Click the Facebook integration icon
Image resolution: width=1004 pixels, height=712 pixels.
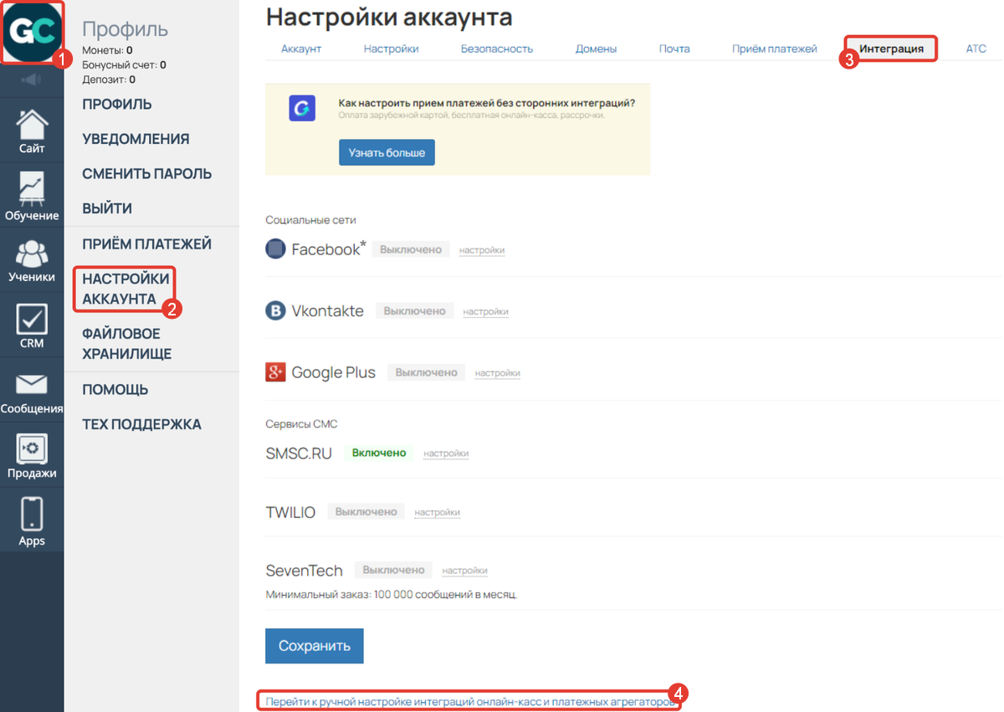(275, 248)
